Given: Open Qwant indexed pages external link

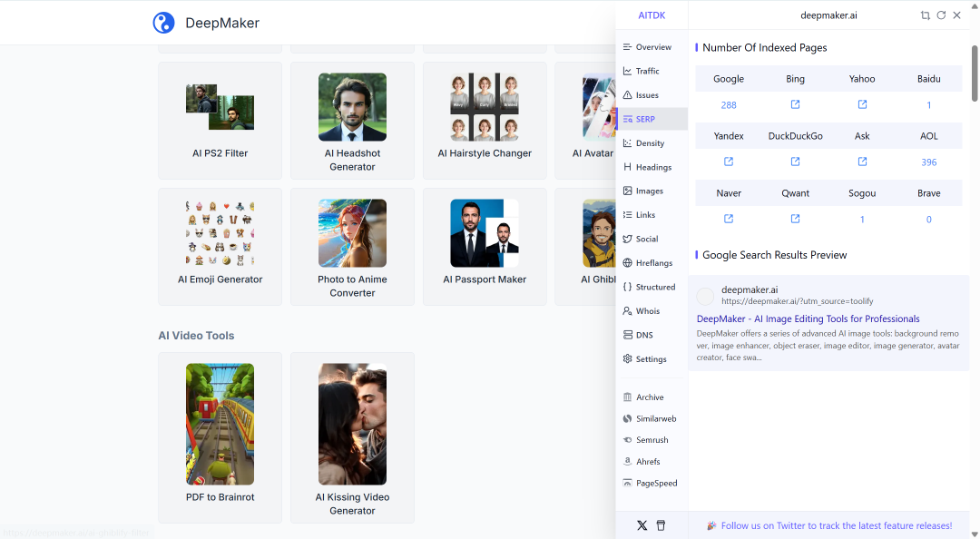Looking at the screenshot, I should [x=795, y=219].
